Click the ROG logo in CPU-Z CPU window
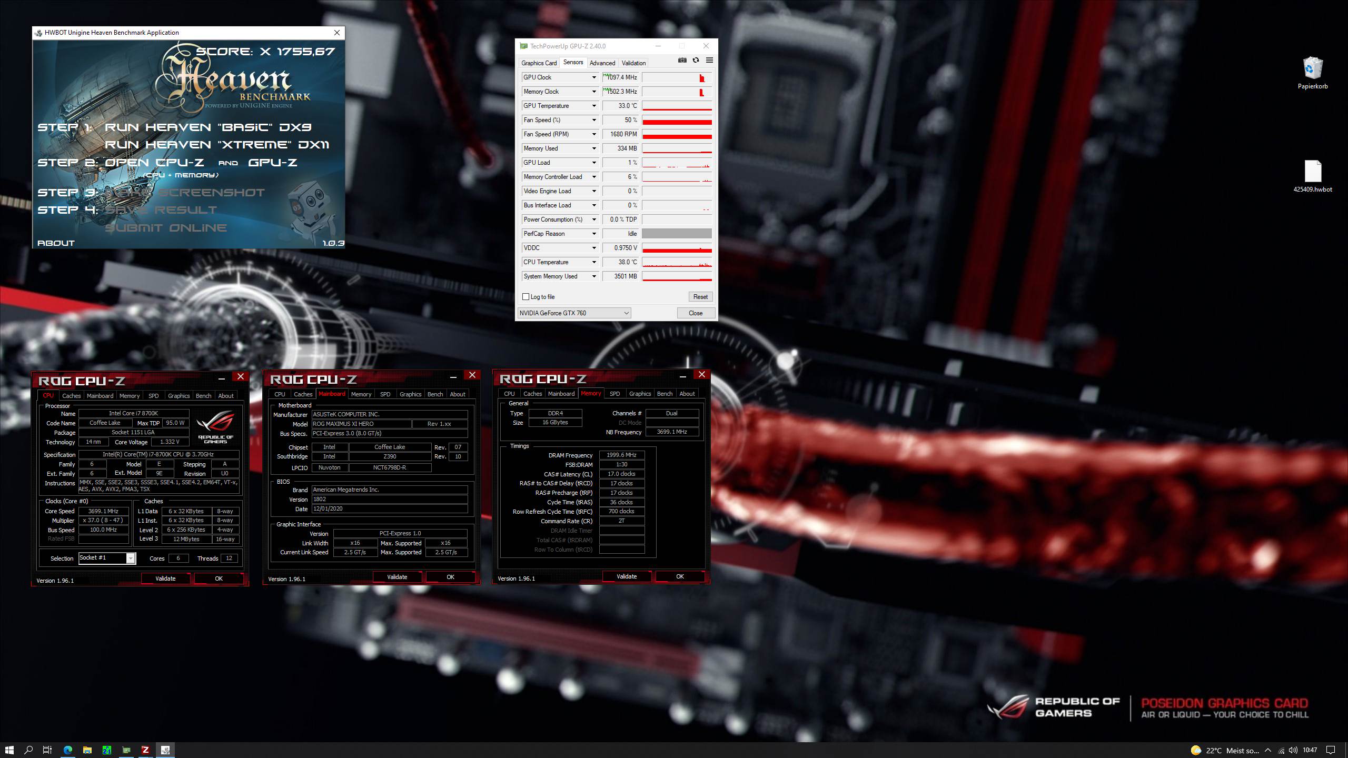The height and width of the screenshot is (758, 1348). (x=215, y=427)
